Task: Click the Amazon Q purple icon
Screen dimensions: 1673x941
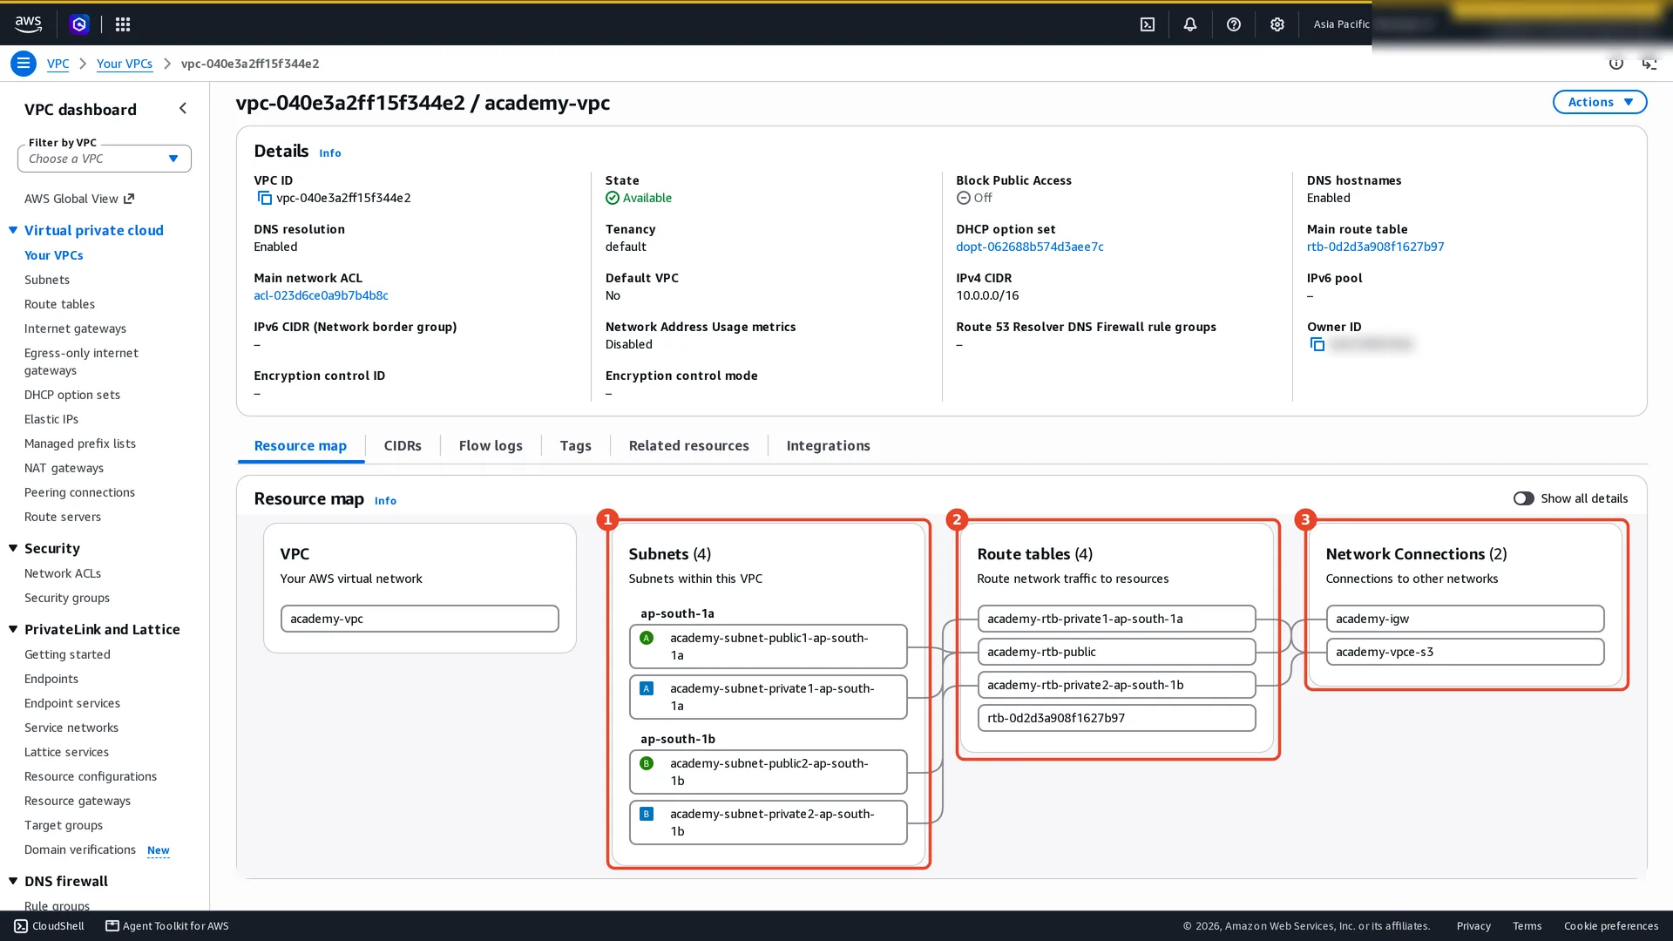Action: [x=79, y=24]
